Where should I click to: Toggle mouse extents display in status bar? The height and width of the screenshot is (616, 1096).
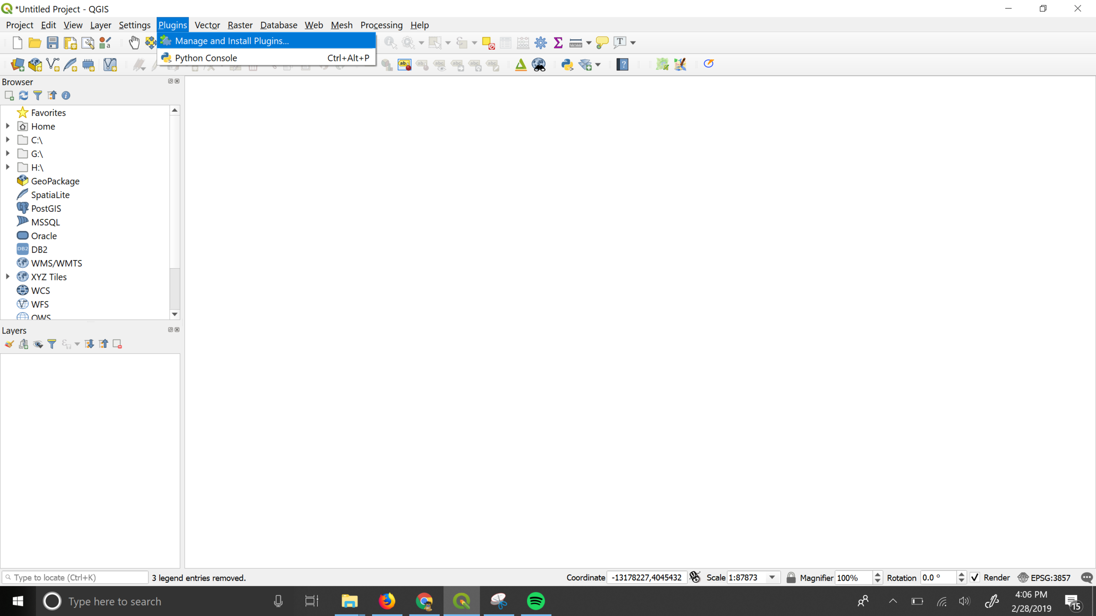[x=695, y=577]
